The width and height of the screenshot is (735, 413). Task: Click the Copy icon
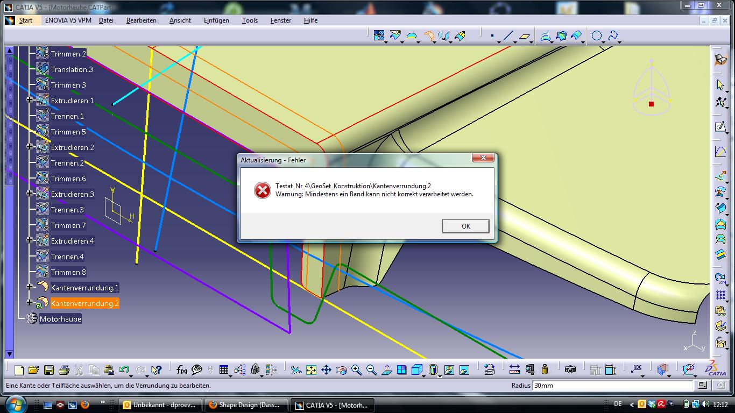pos(94,370)
